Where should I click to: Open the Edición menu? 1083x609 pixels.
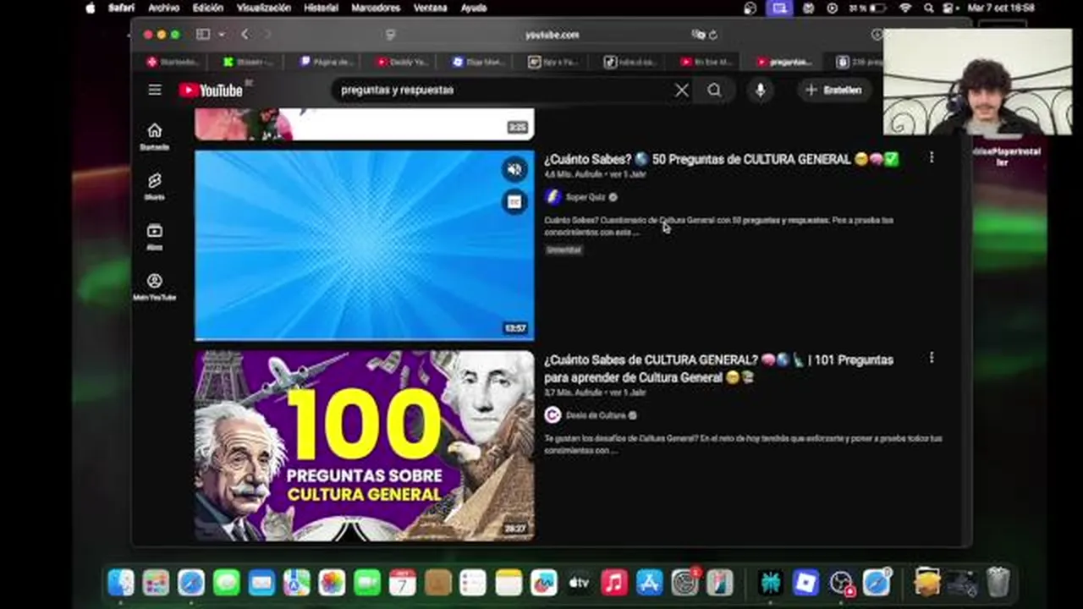click(208, 8)
